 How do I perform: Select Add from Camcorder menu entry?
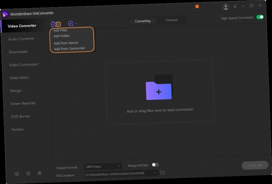pos(70,48)
